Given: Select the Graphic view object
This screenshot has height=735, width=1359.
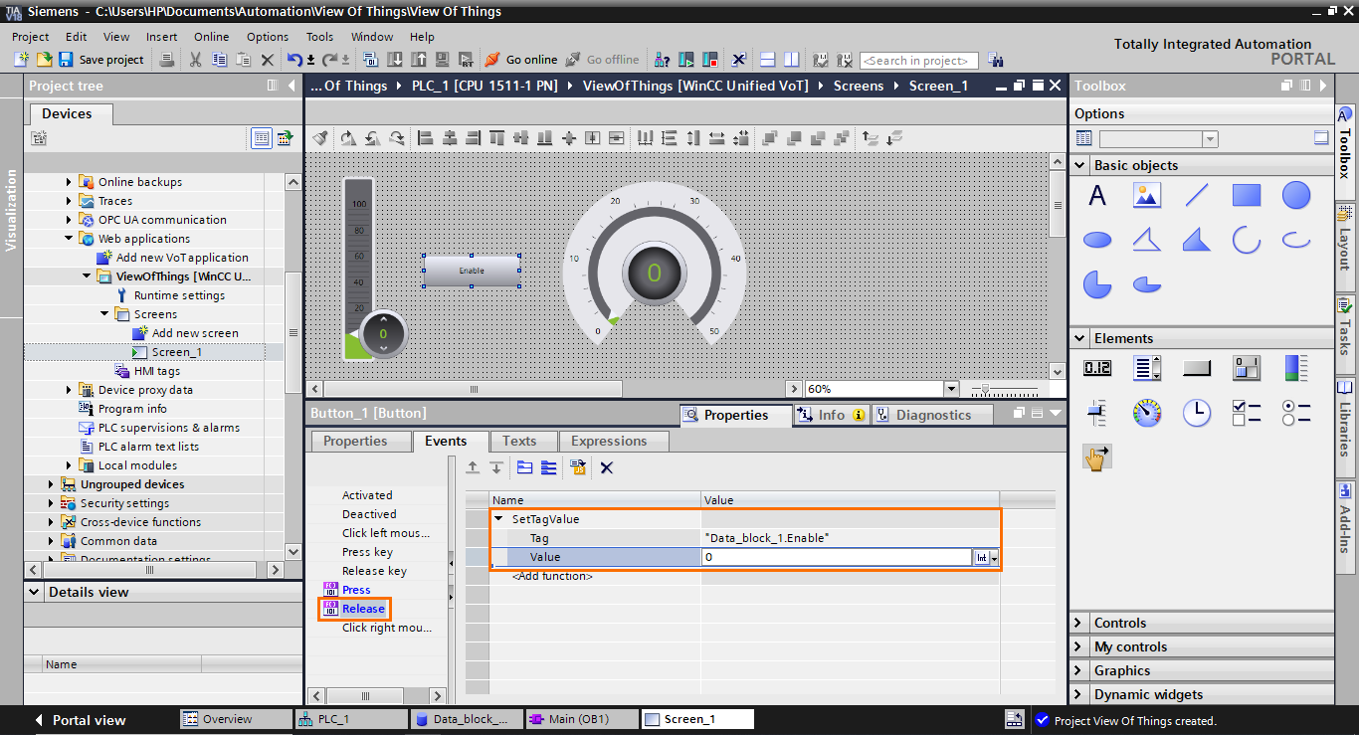Looking at the screenshot, I should pos(1147,196).
